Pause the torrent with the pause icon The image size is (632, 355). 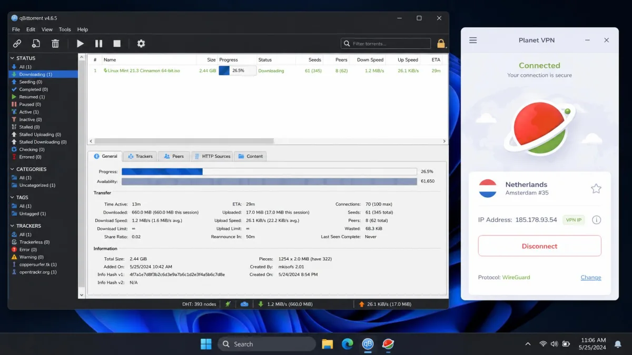tap(98, 44)
